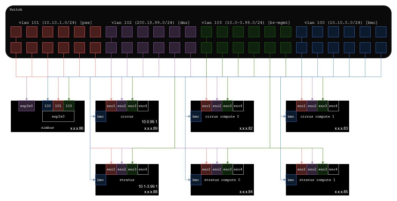Click the 10.0.99.1 address

point(149,122)
